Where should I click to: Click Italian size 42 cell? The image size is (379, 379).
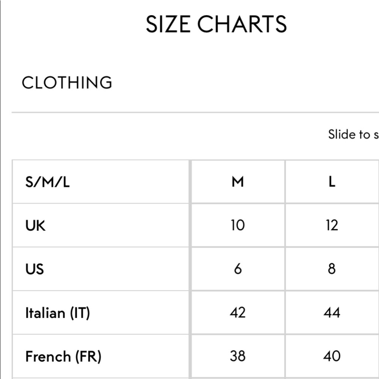coord(238,313)
